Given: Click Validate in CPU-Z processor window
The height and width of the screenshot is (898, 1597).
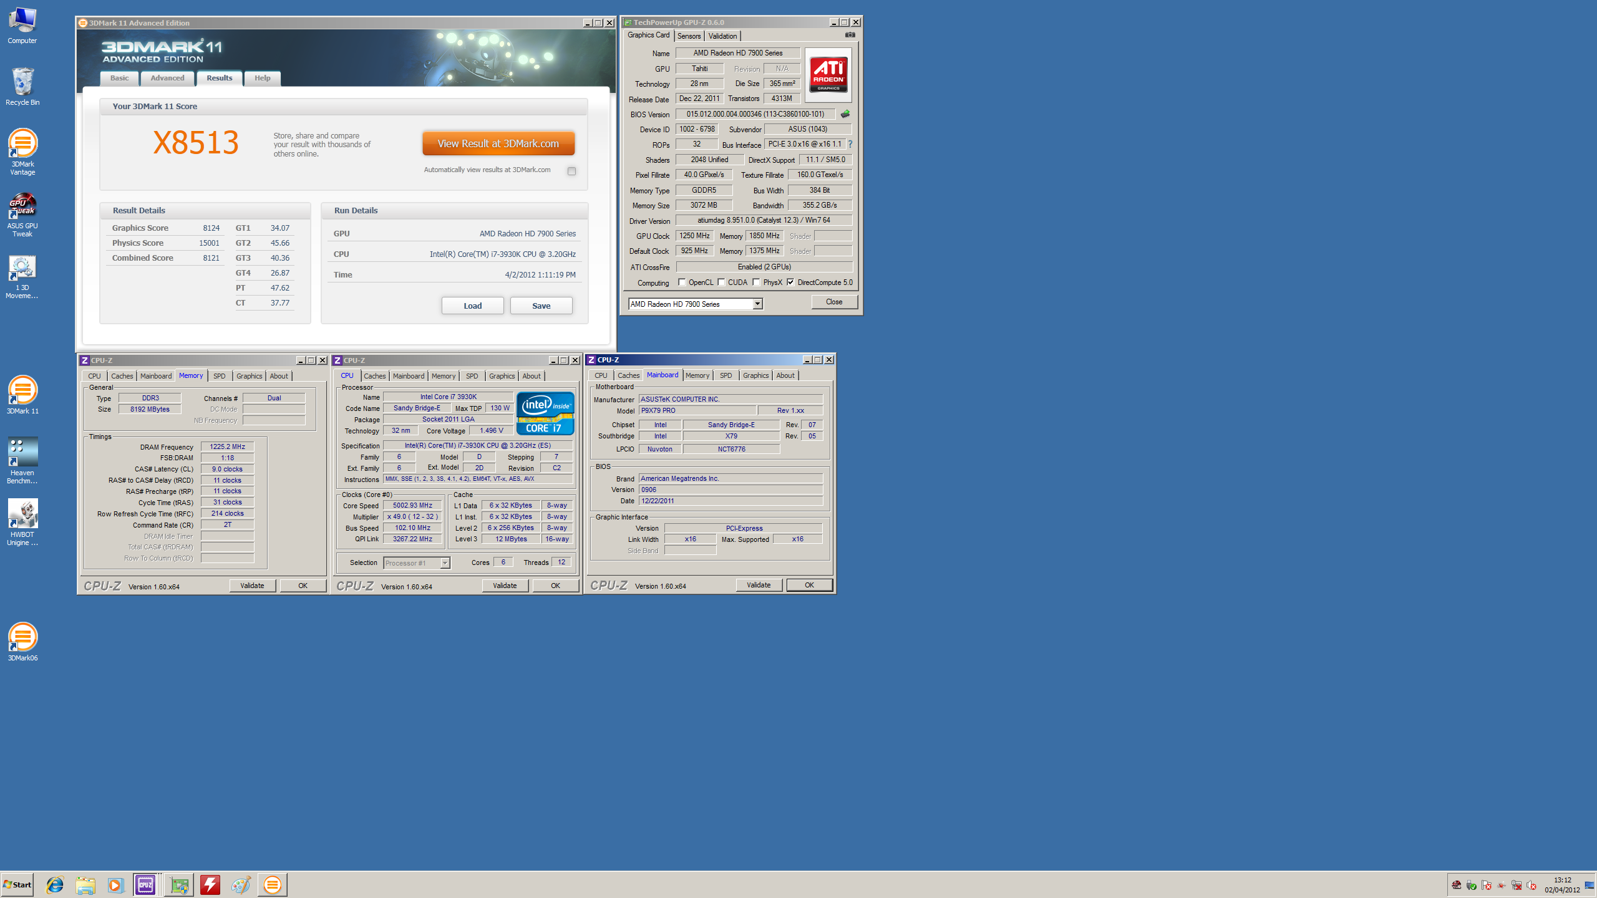Looking at the screenshot, I should click(505, 586).
